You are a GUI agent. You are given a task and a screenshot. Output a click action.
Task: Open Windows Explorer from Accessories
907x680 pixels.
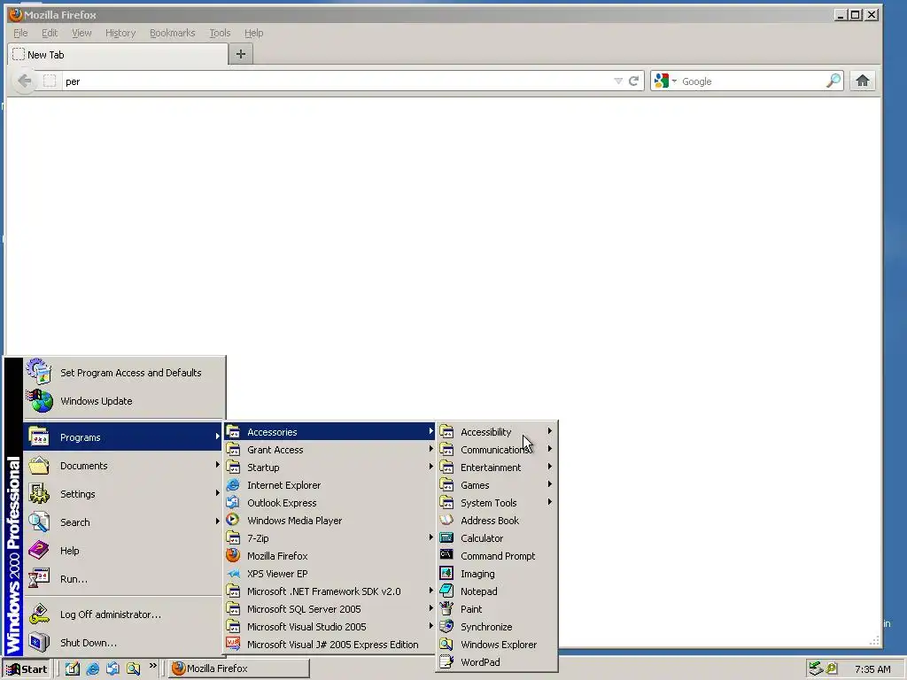497,645
